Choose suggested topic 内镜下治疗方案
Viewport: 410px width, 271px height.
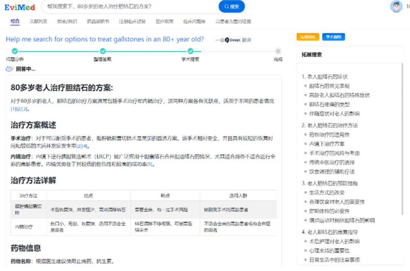tap(326, 144)
